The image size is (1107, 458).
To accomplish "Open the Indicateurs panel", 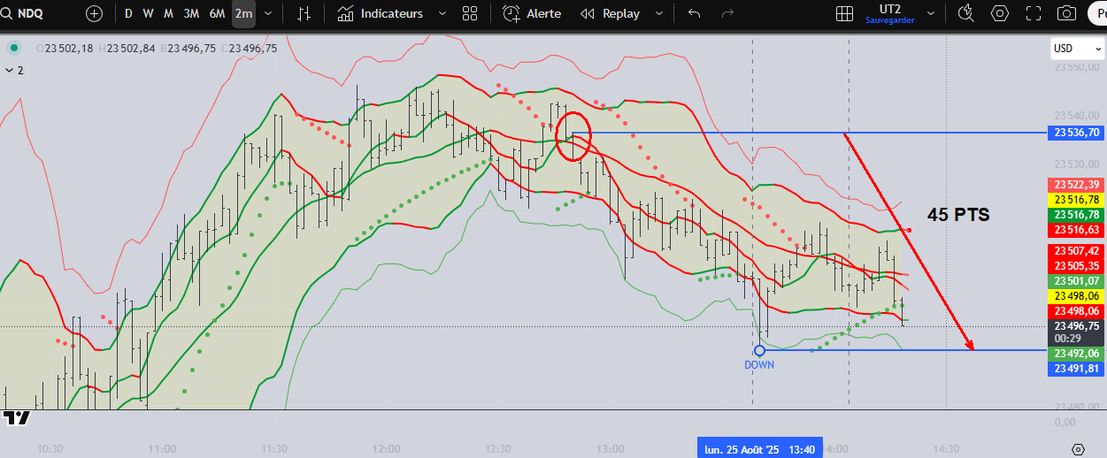I will pos(381,13).
